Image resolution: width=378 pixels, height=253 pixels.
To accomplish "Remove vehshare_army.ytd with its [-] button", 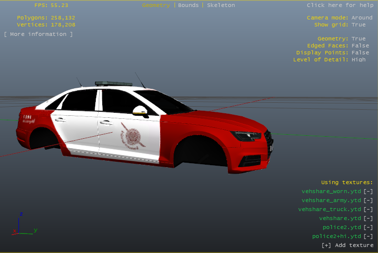I will pos(368,201).
